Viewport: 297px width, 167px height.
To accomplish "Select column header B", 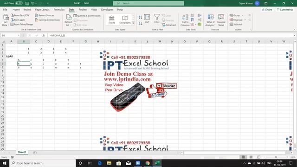I will pos(24,41).
